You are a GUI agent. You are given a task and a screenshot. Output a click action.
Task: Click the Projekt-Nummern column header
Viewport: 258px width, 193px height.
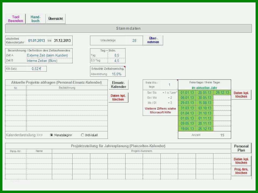142,151
